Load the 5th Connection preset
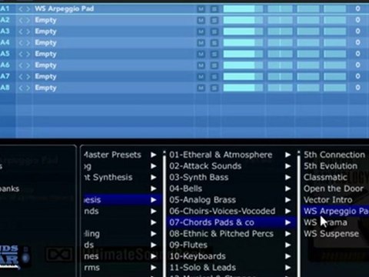 334,155
